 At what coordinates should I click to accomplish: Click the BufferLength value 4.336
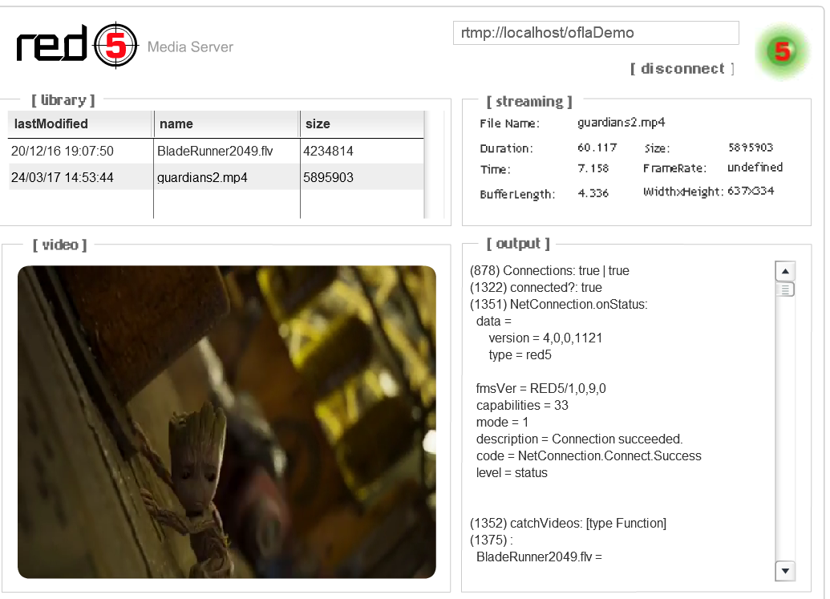point(593,193)
